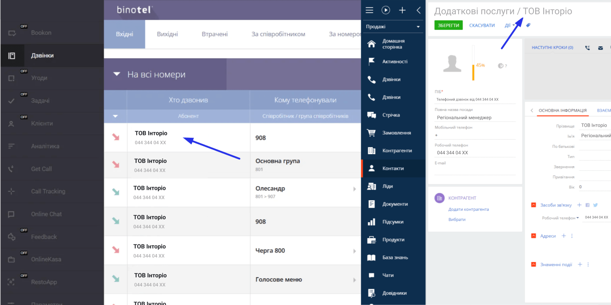
Task: Click the plus icon in the CRM top bar
Action: tap(402, 10)
